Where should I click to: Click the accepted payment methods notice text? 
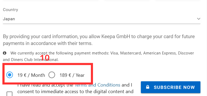(98, 56)
